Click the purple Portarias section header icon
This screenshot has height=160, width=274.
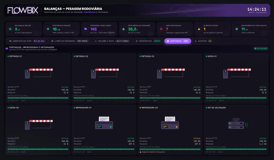click(7, 48)
